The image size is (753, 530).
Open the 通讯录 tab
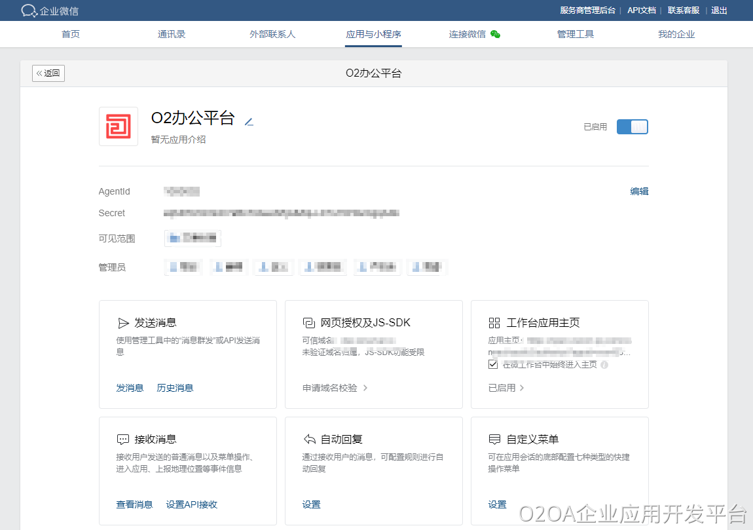coord(172,34)
